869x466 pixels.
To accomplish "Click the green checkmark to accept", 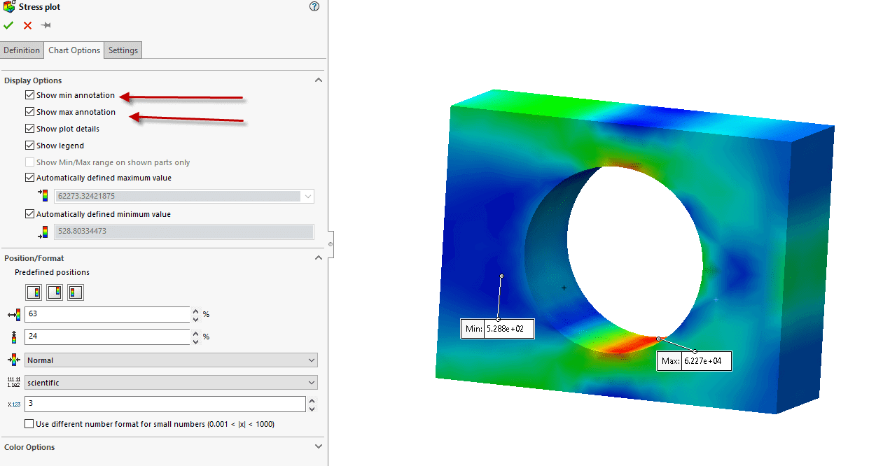I will point(8,26).
